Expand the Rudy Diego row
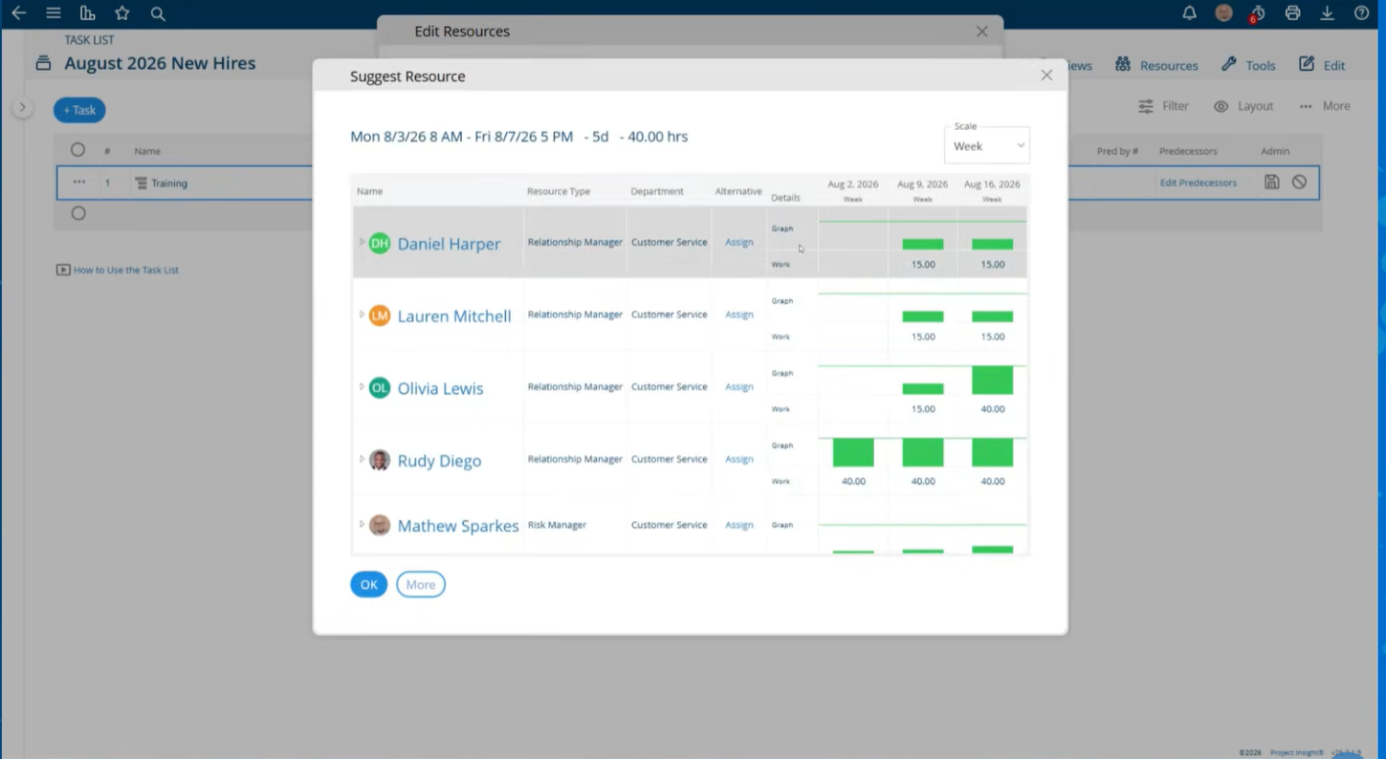Viewport: 1386px width, 759px height. pyautogui.click(x=362, y=459)
